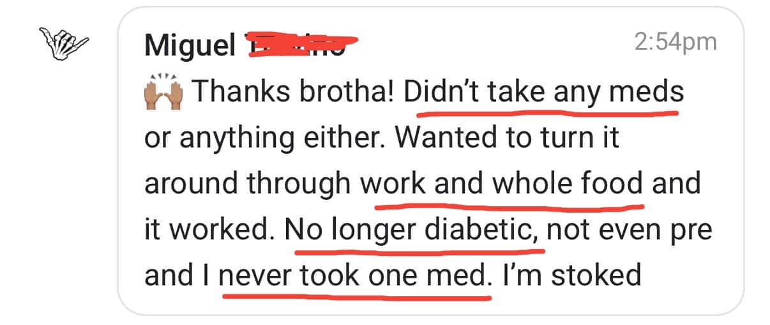Image resolution: width=770 pixels, height=325 pixels.
Task: Click the underlined "Didn't take any meds" text
Action: [544, 93]
